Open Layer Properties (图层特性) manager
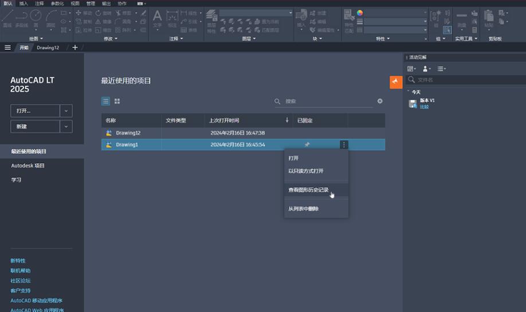The height and width of the screenshot is (312, 526). click(x=211, y=21)
